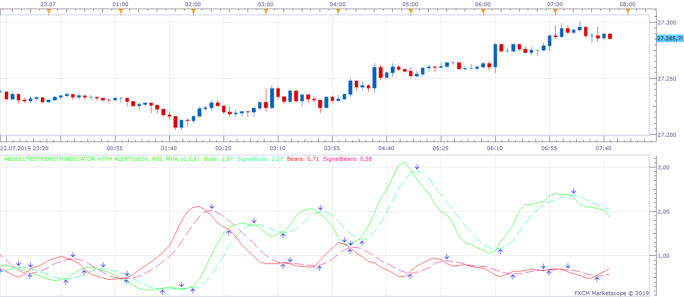
Task: Select the orange triangle under 04:00
Action: [x=338, y=12]
